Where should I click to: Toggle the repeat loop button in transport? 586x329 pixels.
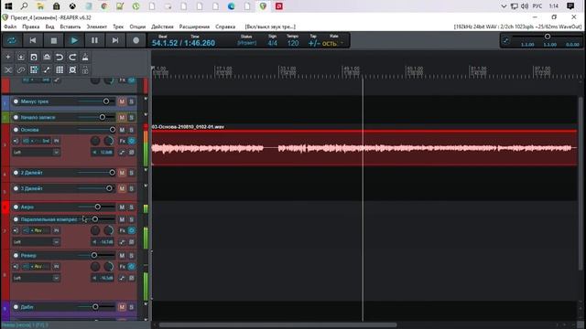[x=12, y=40]
